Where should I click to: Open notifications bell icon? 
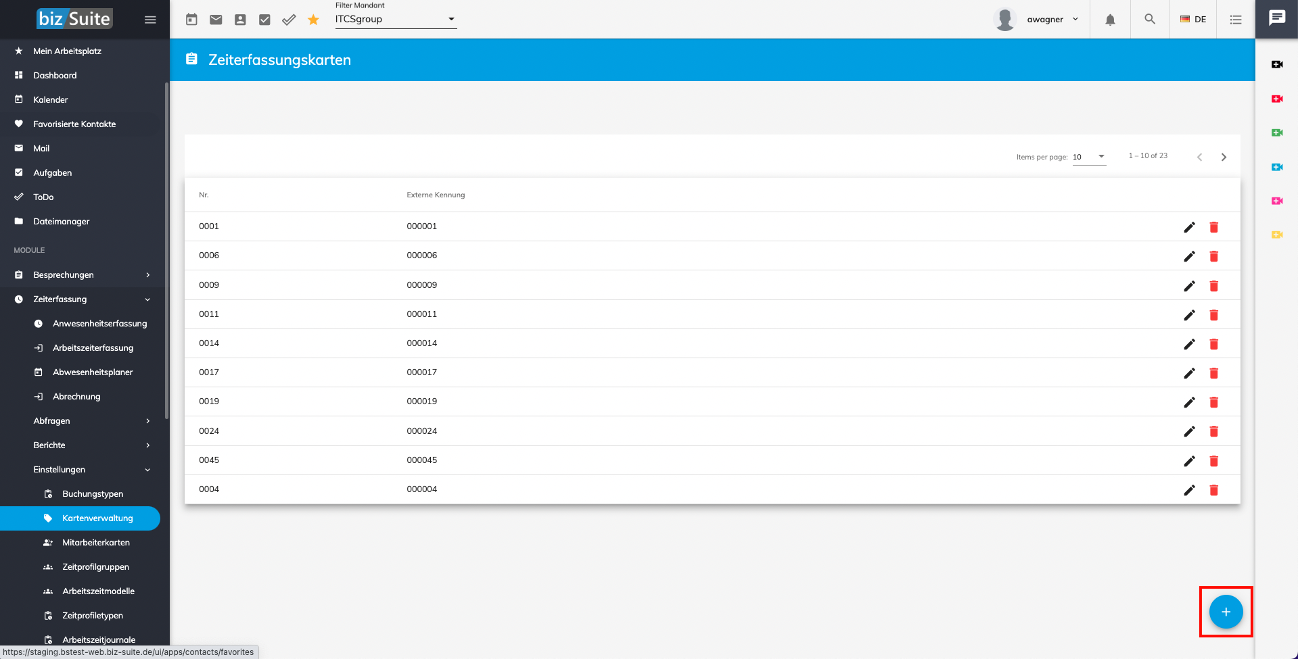tap(1110, 20)
